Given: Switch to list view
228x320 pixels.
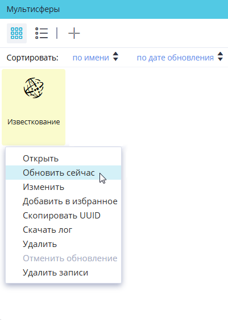Looking at the screenshot, I should pos(42,33).
